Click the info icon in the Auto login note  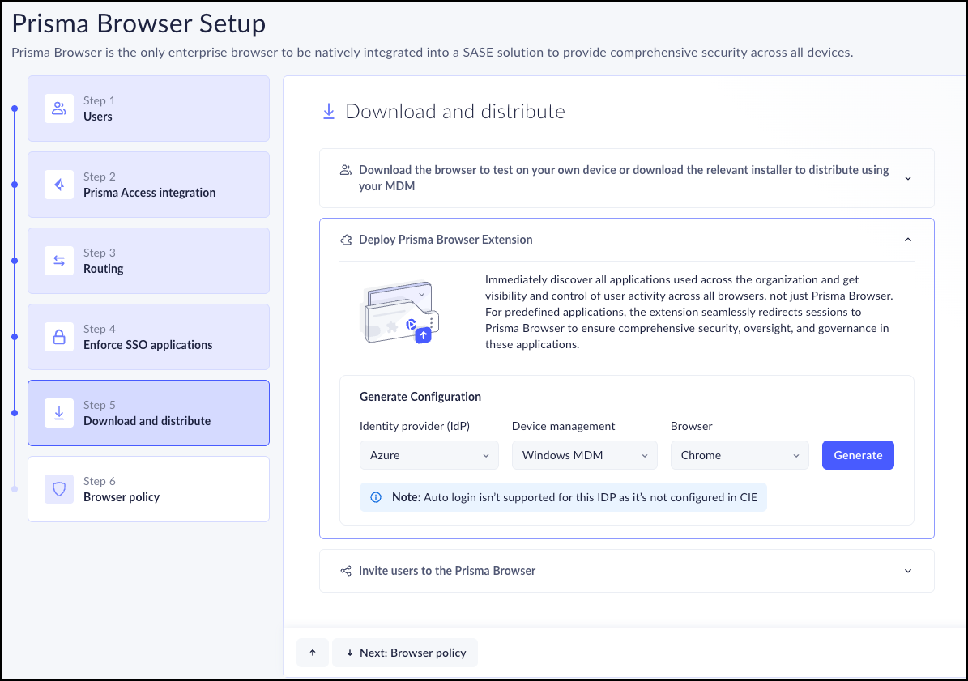375,497
